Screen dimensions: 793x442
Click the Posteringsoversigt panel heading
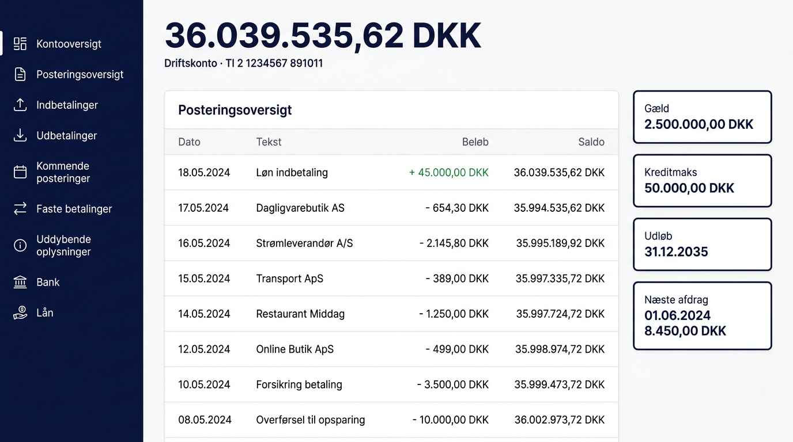235,110
